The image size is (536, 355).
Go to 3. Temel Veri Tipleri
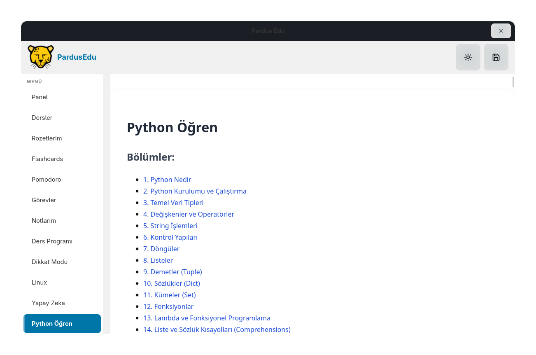pyautogui.click(x=173, y=203)
